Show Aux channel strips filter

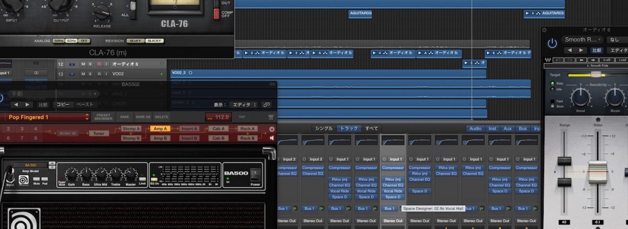[x=507, y=128]
